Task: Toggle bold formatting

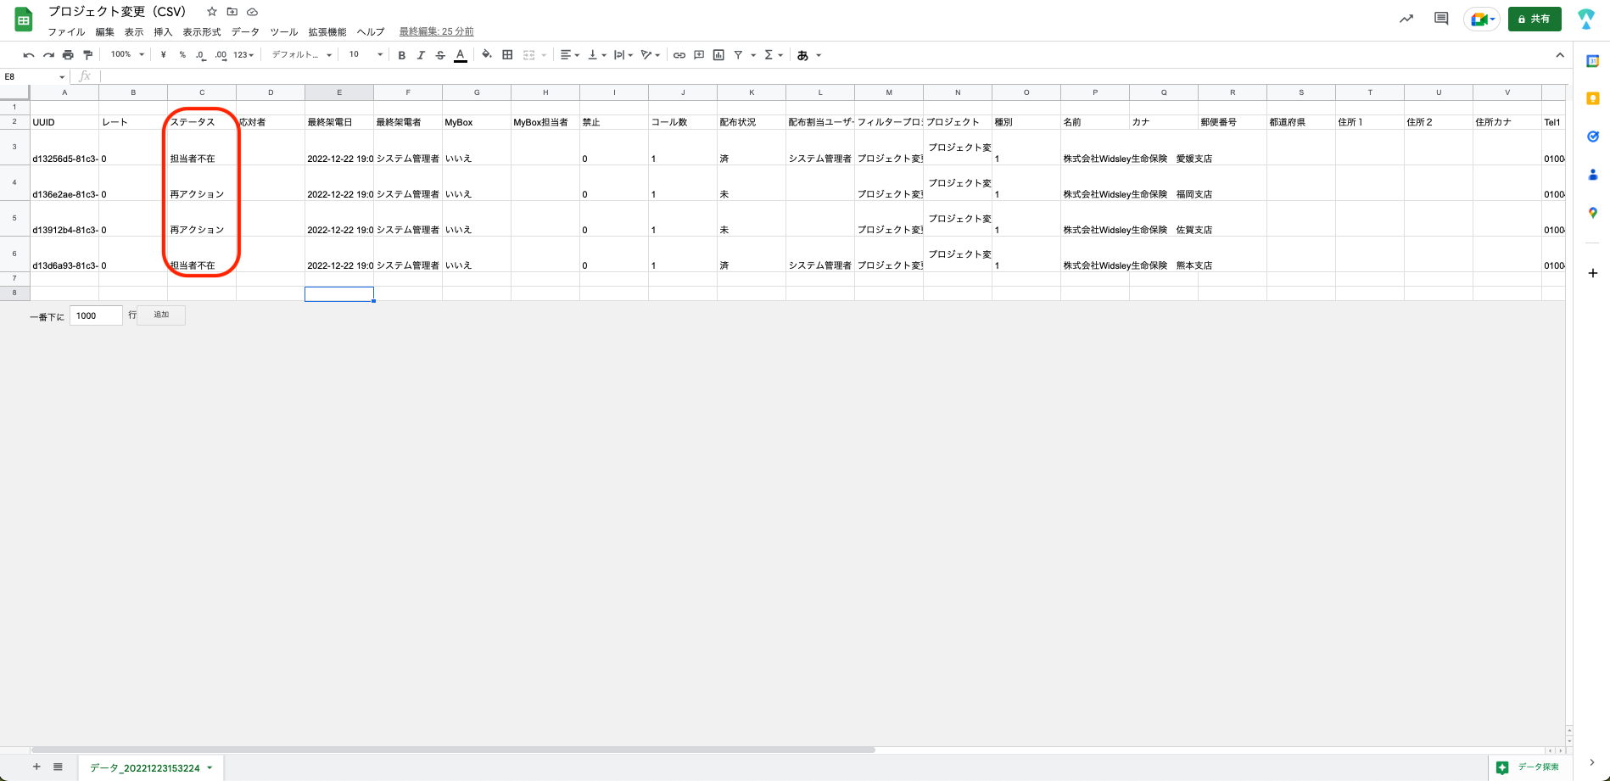Action: 401,55
